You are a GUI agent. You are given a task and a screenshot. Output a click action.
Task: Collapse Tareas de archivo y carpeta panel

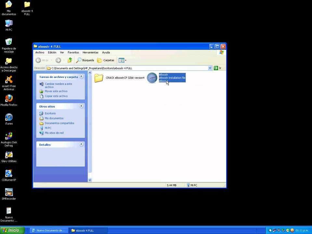(81, 77)
